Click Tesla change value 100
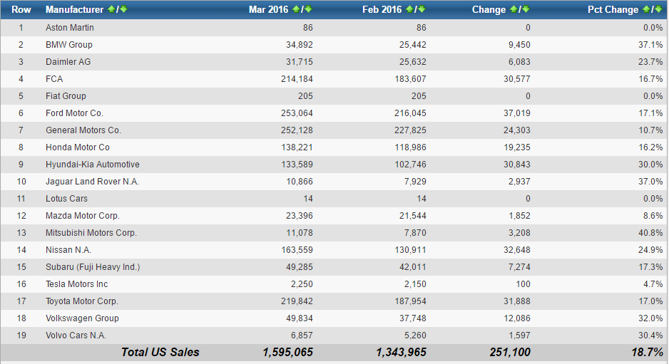The width and height of the screenshot is (669, 364). tap(523, 284)
